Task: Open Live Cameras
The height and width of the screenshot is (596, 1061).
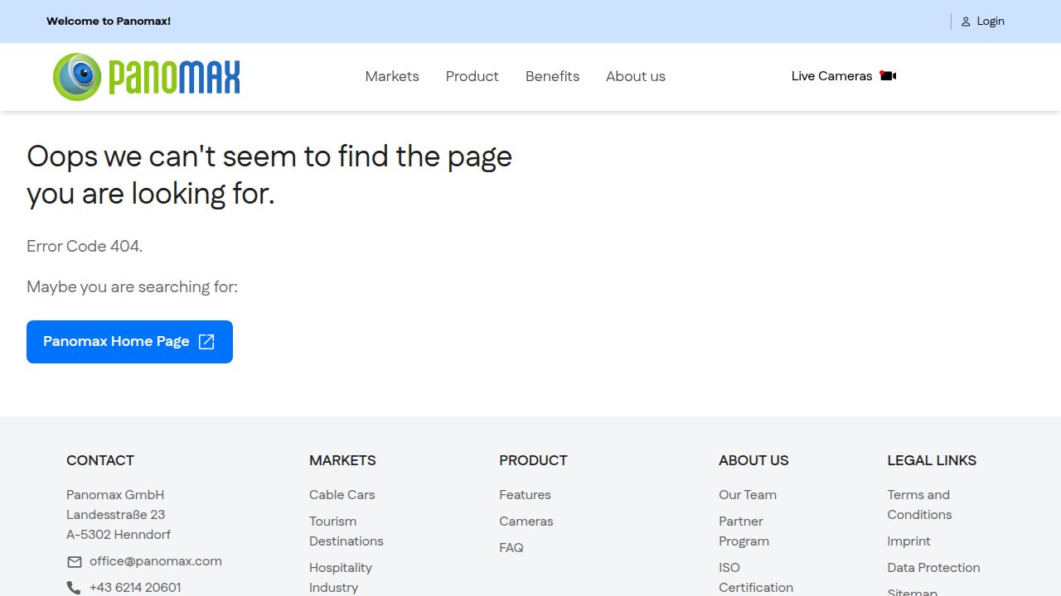Action: pyautogui.click(x=844, y=76)
